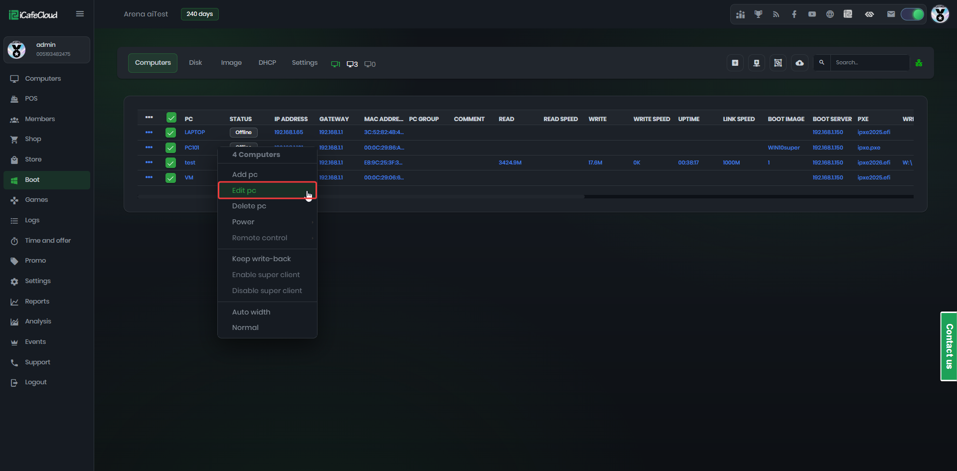Click the RSS feed icon
957x471 pixels.
(x=776, y=14)
